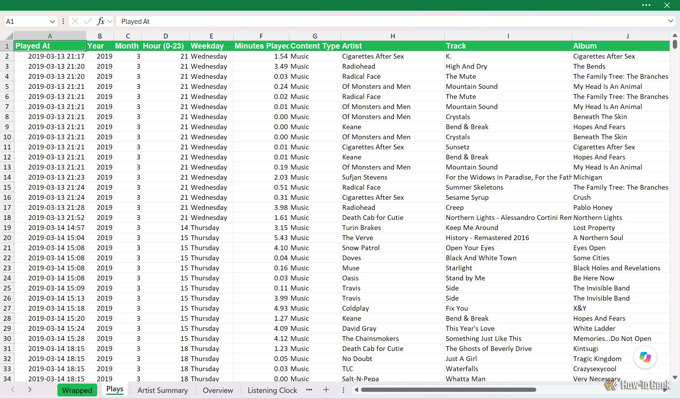
Task: Open the Artist Summary sheet tab
Action: click(163, 390)
